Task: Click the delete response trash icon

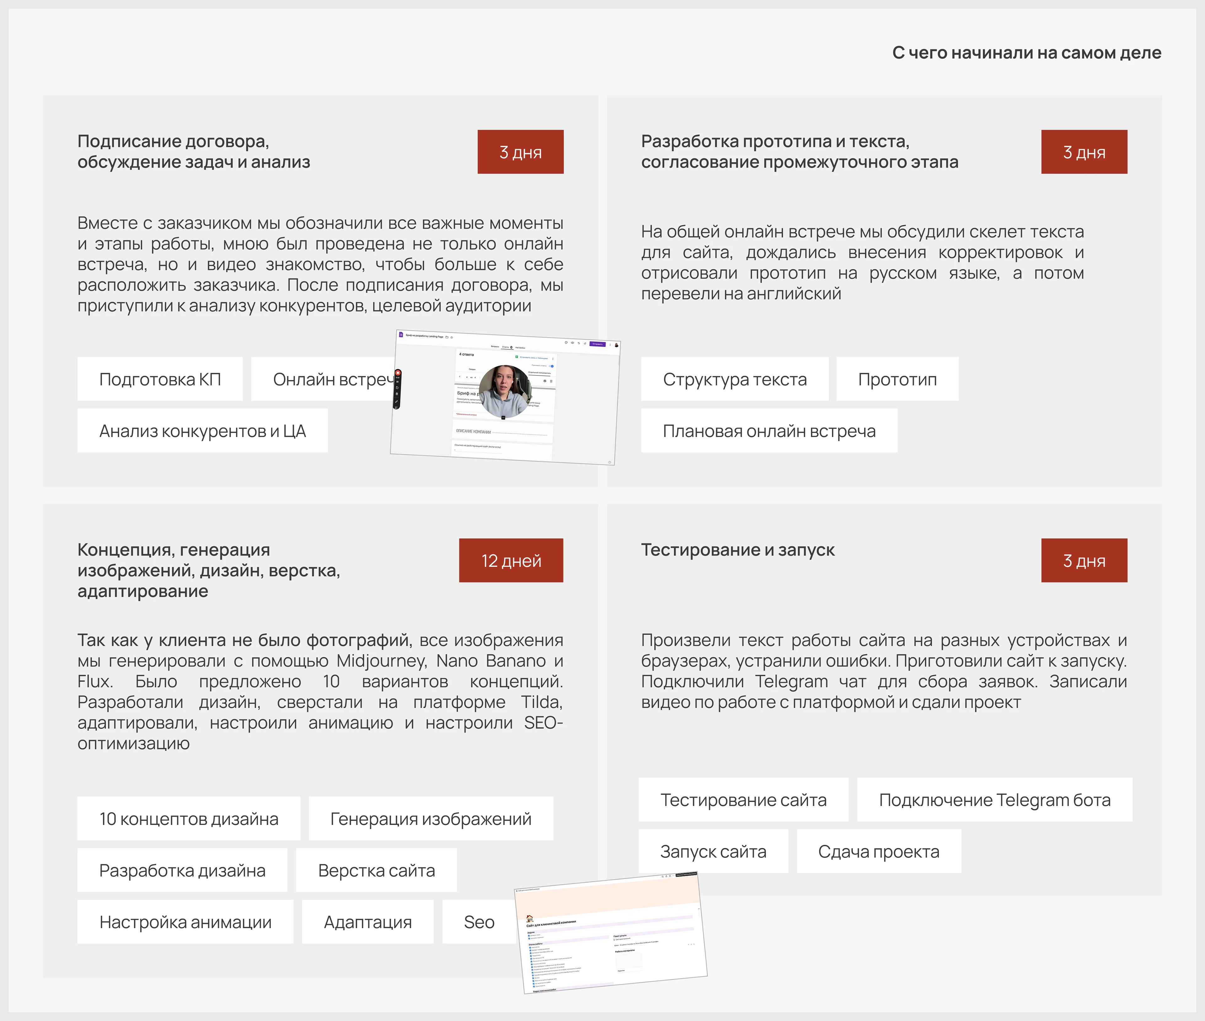Action: click(552, 381)
